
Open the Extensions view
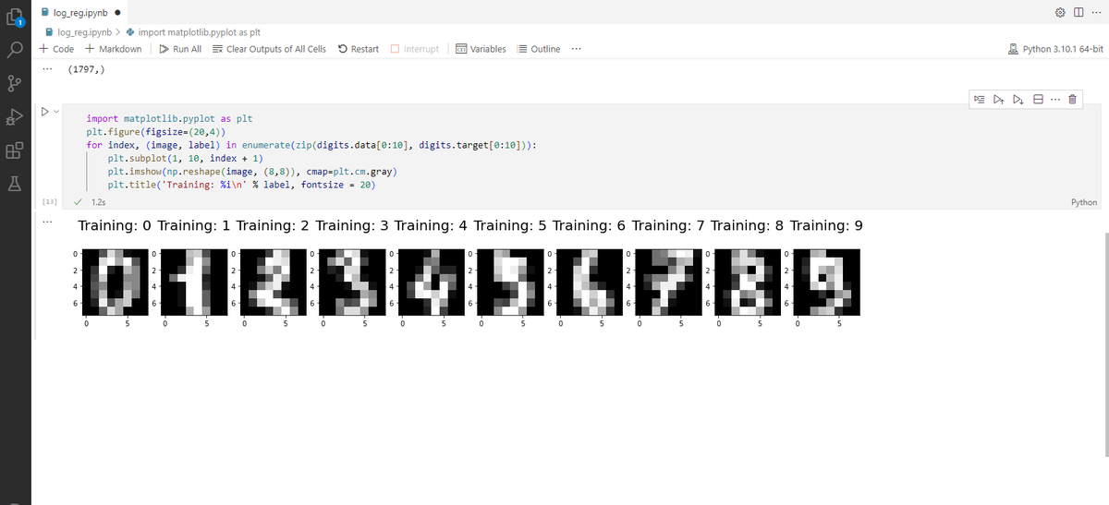pyautogui.click(x=15, y=149)
